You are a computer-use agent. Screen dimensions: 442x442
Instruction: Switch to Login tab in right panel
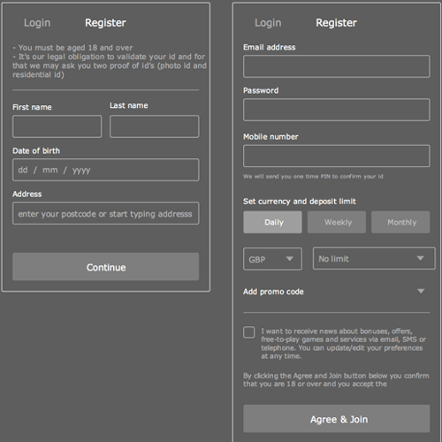pos(268,23)
